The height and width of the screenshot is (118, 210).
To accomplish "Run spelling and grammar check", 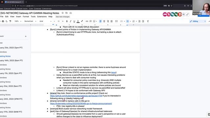I will (7, 21).
